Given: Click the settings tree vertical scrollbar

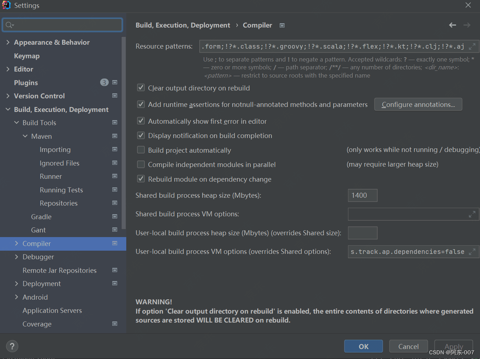Looking at the screenshot, I should 124,132.
